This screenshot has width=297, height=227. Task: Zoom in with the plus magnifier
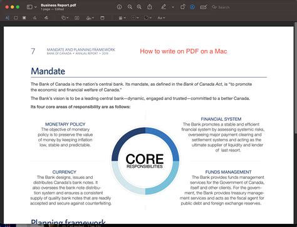[139, 7]
